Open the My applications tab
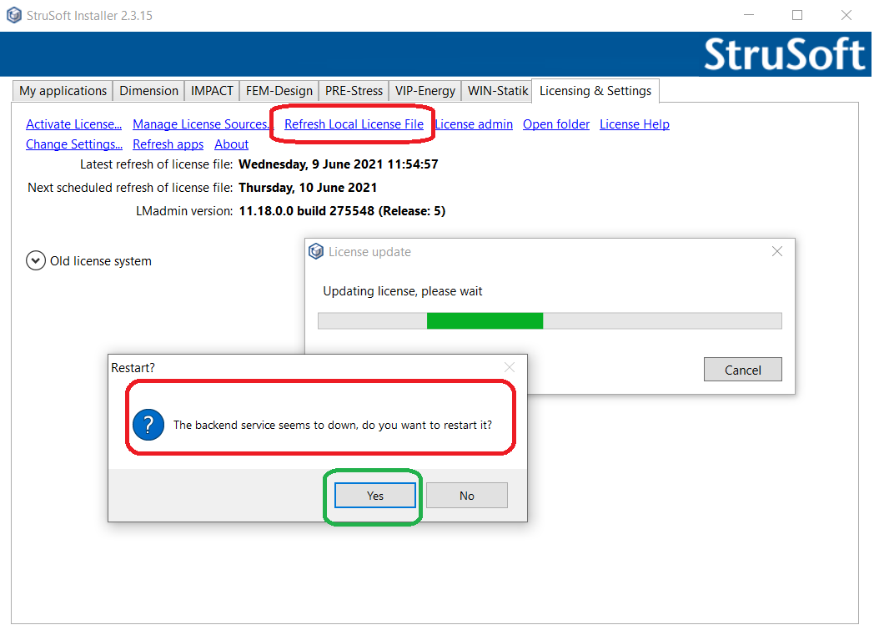This screenshot has height=625, width=874. tap(63, 90)
